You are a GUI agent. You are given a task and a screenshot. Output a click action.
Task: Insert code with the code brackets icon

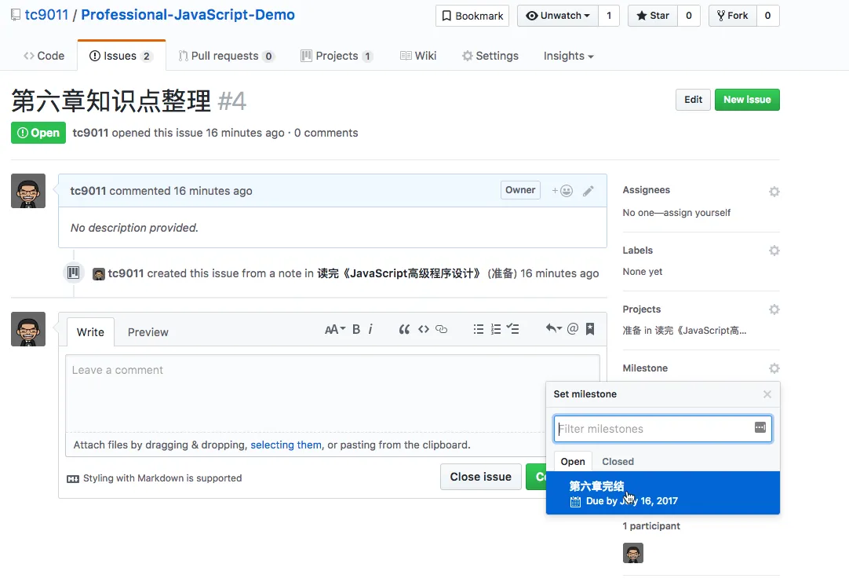[424, 330]
